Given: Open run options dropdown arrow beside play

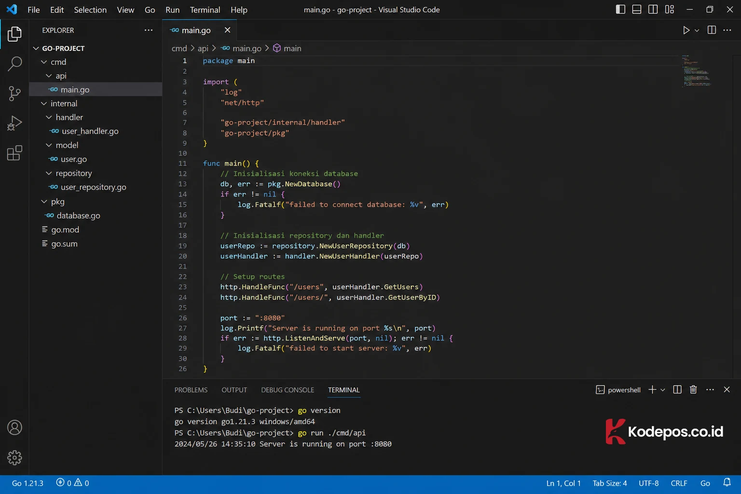Looking at the screenshot, I should tap(697, 30).
